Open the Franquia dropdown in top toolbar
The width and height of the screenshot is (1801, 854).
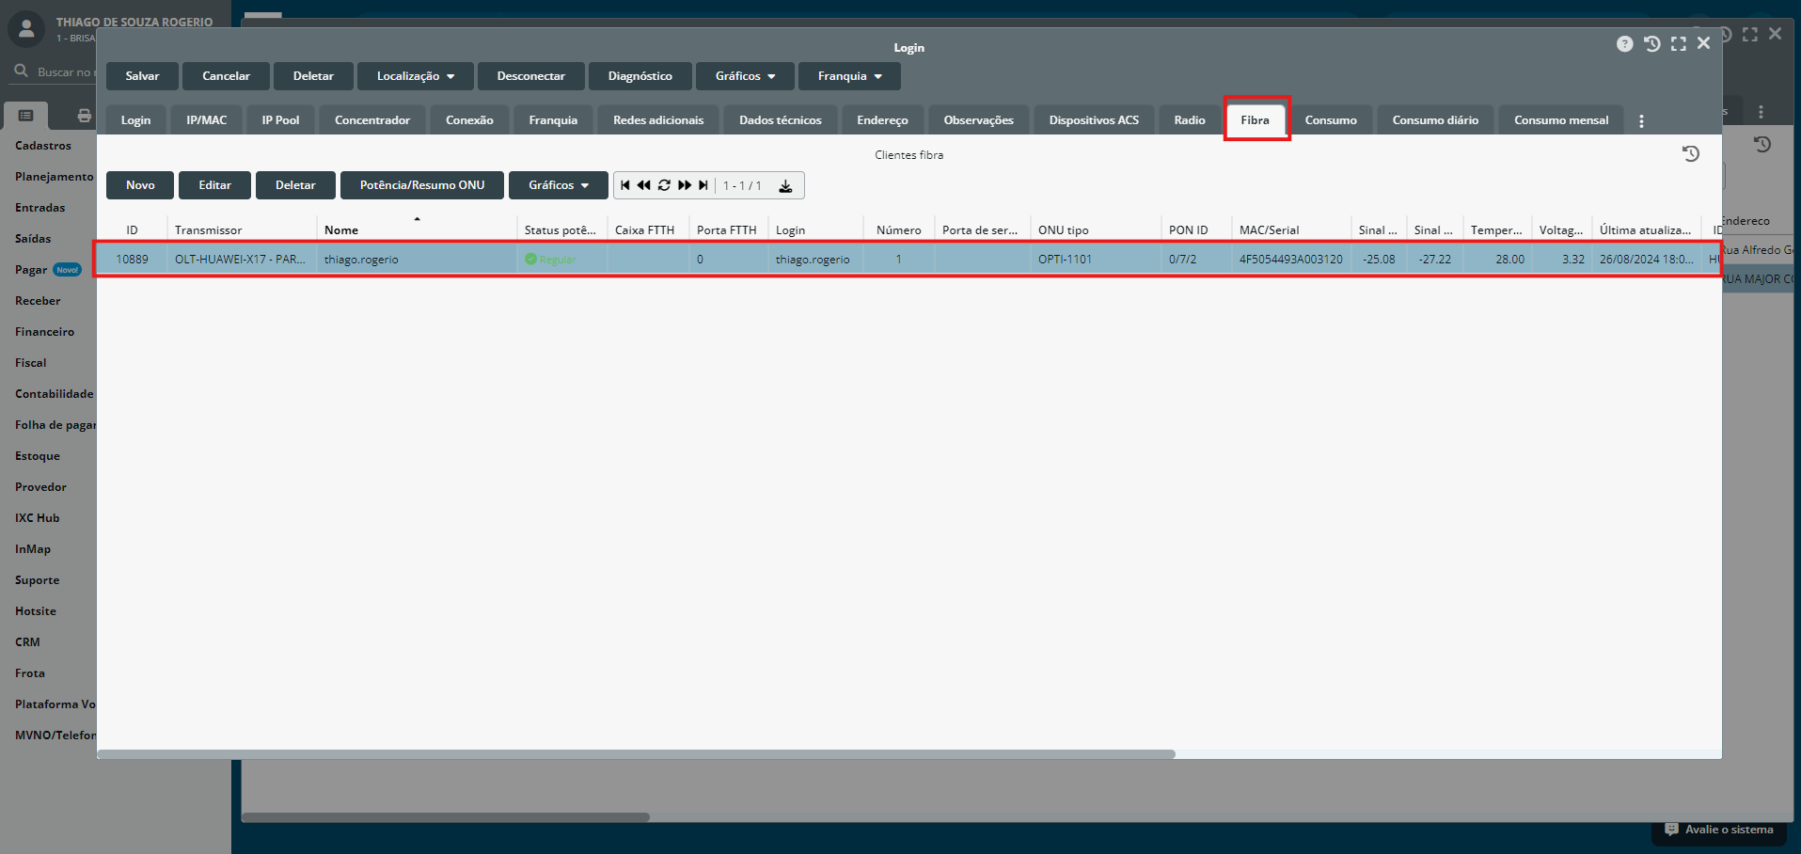848,76
